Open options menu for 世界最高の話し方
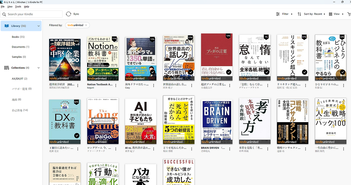Image resolution: width=351 pixels, height=185 pixels. pyautogui.click(x=192, y=86)
